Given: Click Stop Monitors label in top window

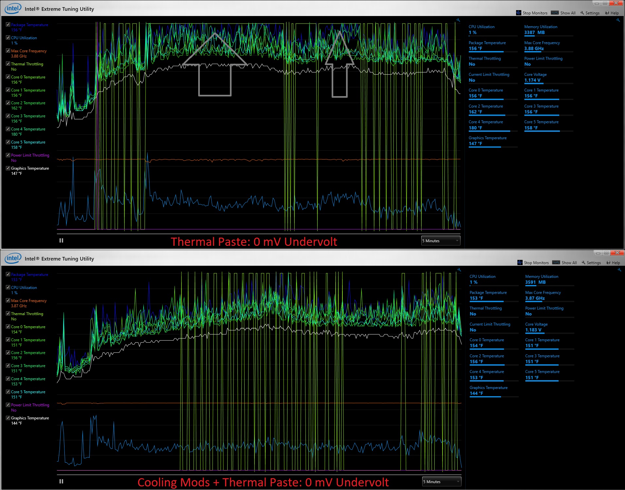Looking at the screenshot, I should point(535,13).
